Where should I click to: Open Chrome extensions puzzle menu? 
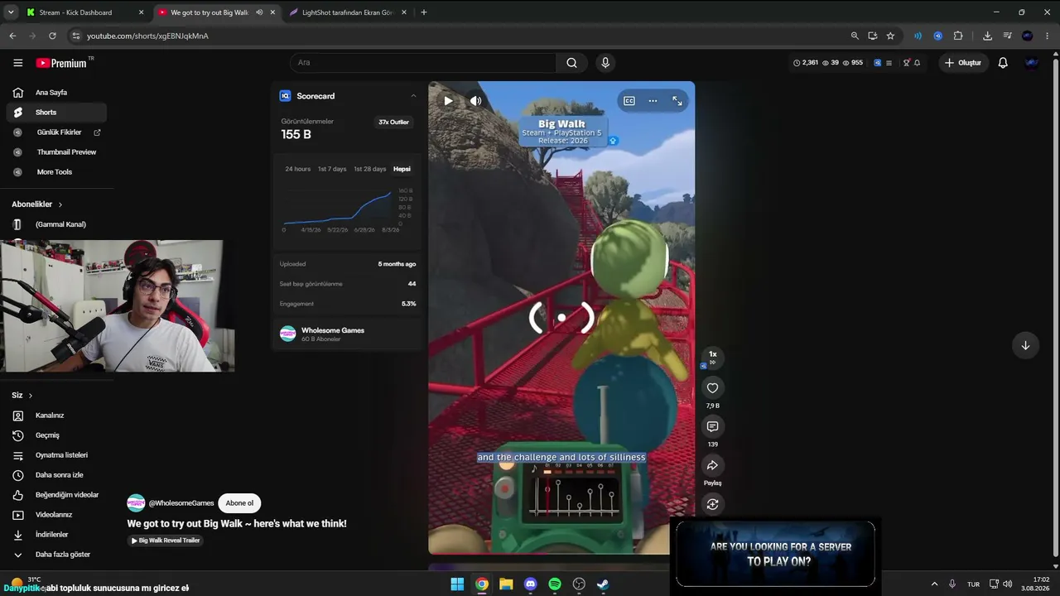coord(958,36)
